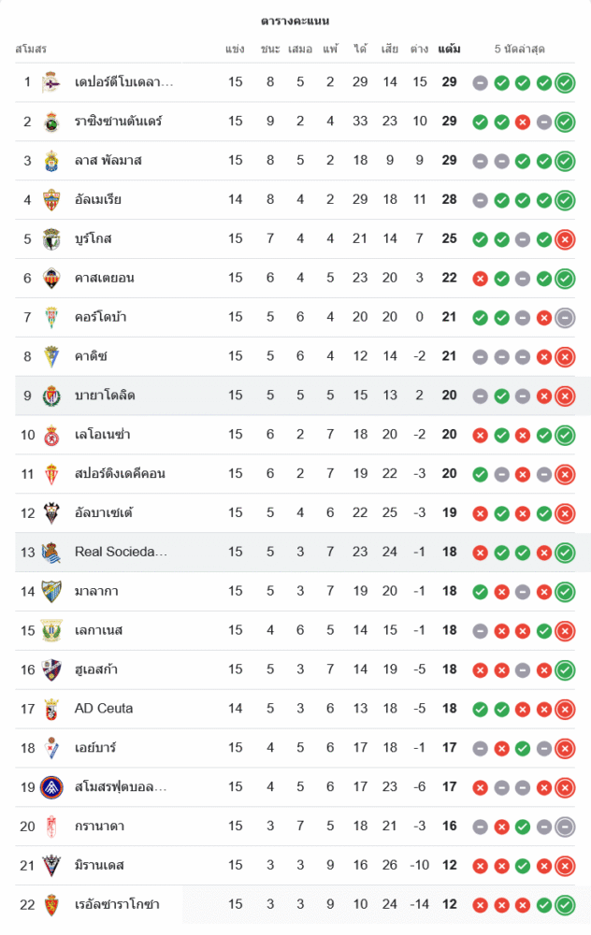Sort table by แต้ม column header

pos(449,49)
